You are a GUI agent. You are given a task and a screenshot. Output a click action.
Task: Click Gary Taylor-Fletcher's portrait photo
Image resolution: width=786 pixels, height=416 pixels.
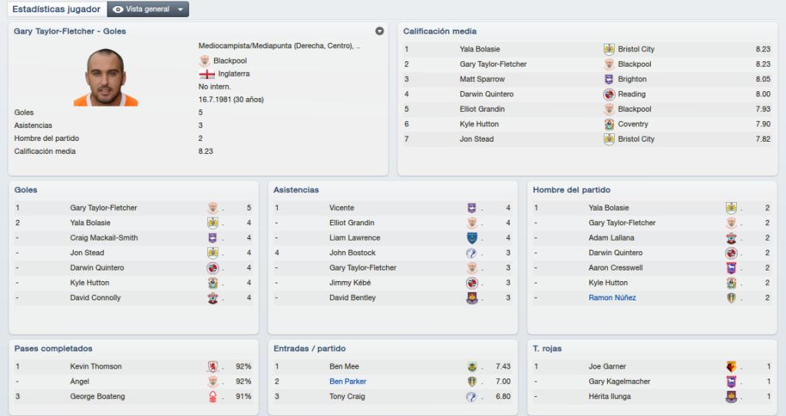[x=106, y=77]
